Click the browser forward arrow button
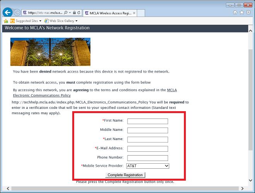The image size is (255, 193). tap(17, 12)
